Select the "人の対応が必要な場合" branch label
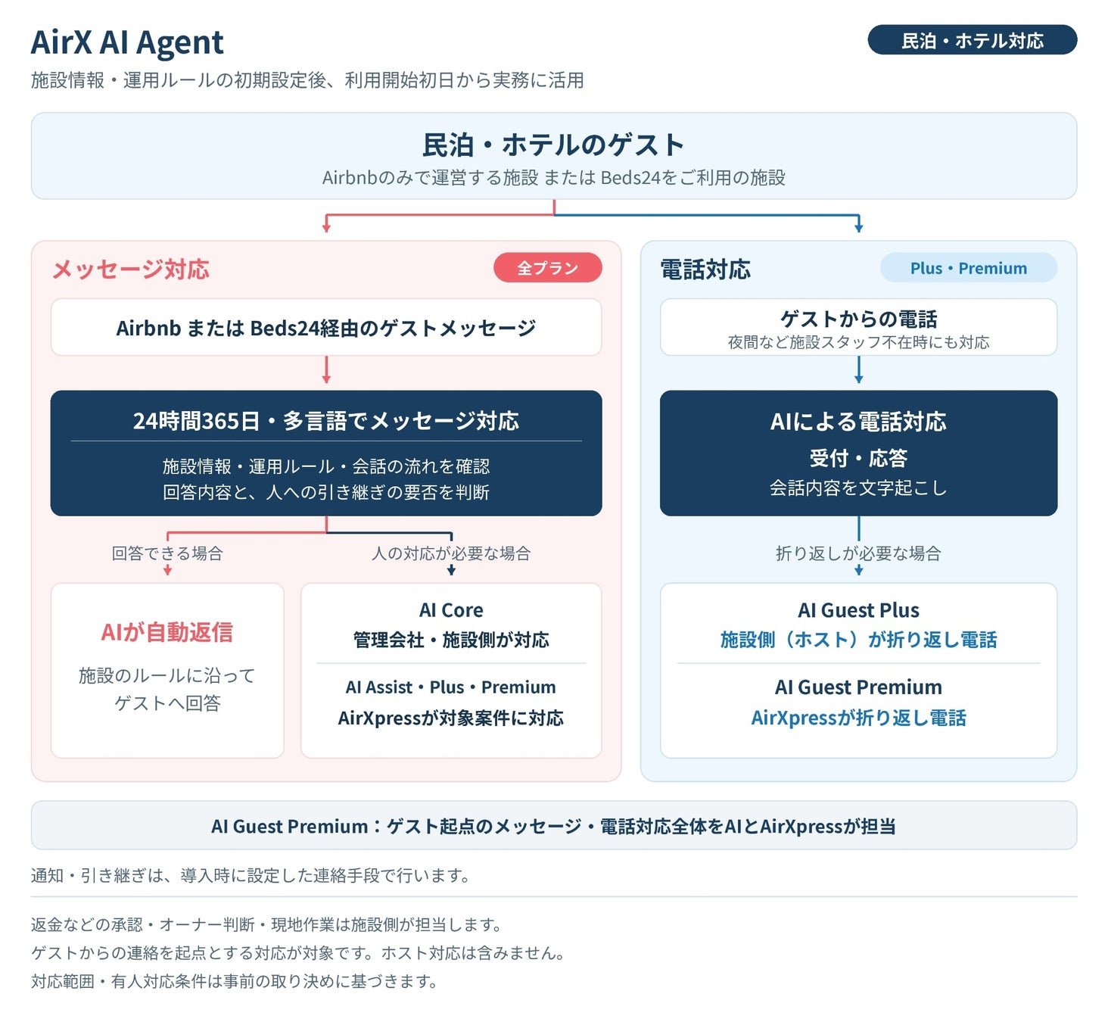This screenshot has height=1022, width=1108. (451, 553)
